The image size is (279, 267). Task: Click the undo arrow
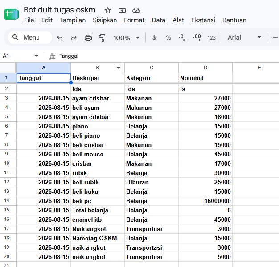60,38
